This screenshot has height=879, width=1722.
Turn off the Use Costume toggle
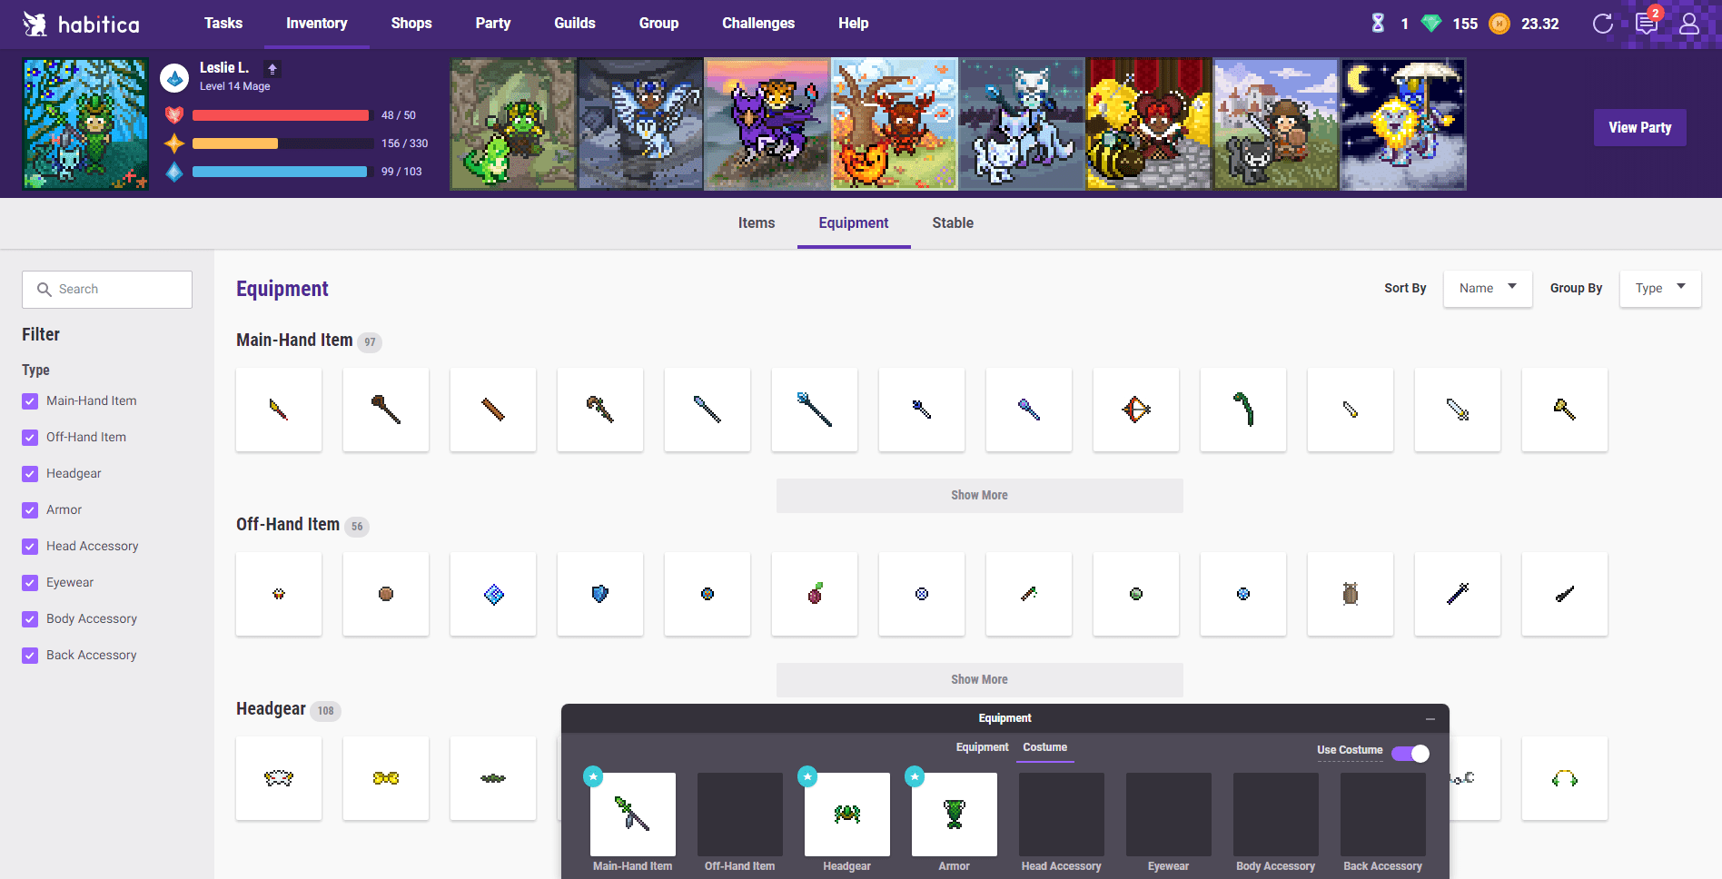[1410, 754]
